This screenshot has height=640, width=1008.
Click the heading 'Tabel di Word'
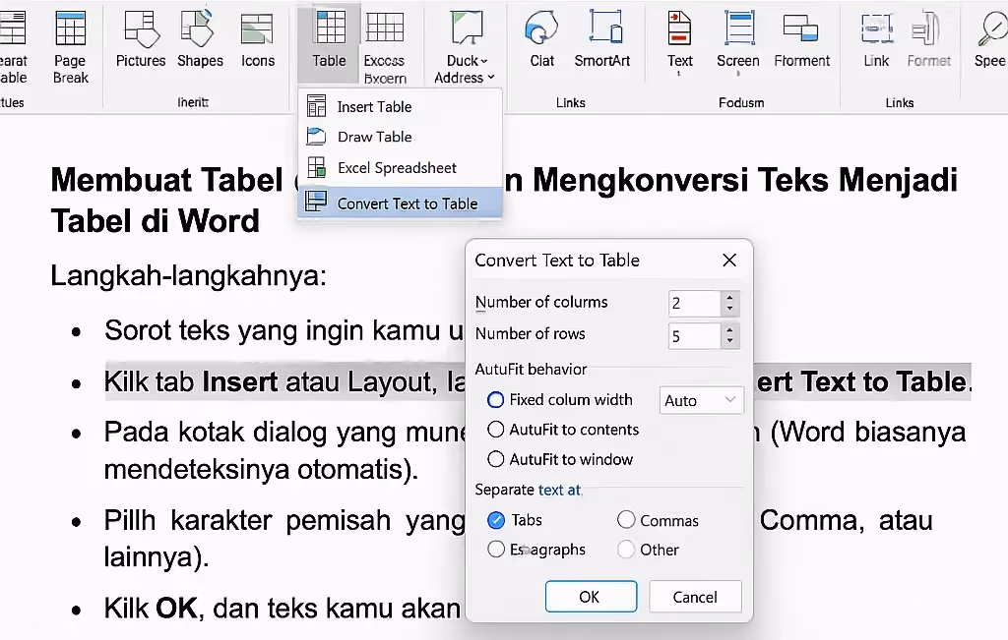pos(155,221)
